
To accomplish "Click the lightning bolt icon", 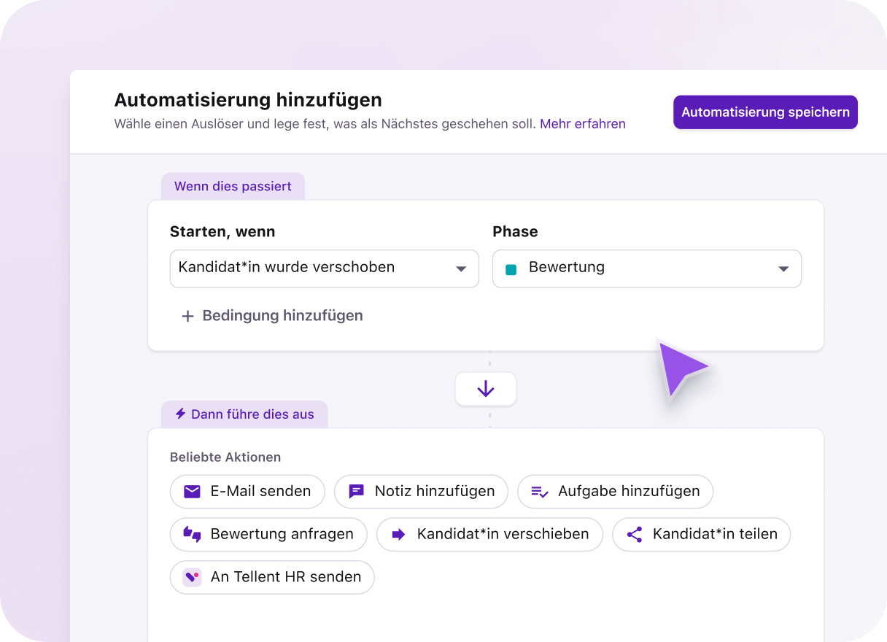I will pyautogui.click(x=180, y=414).
